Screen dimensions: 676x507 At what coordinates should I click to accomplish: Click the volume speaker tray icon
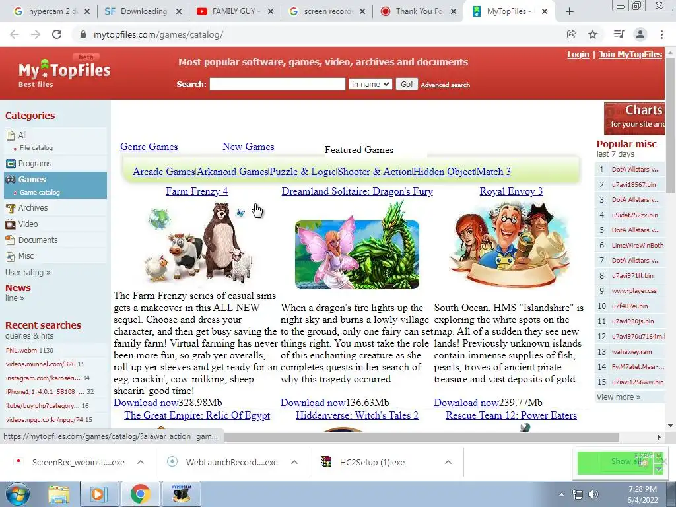tap(593, 494)
